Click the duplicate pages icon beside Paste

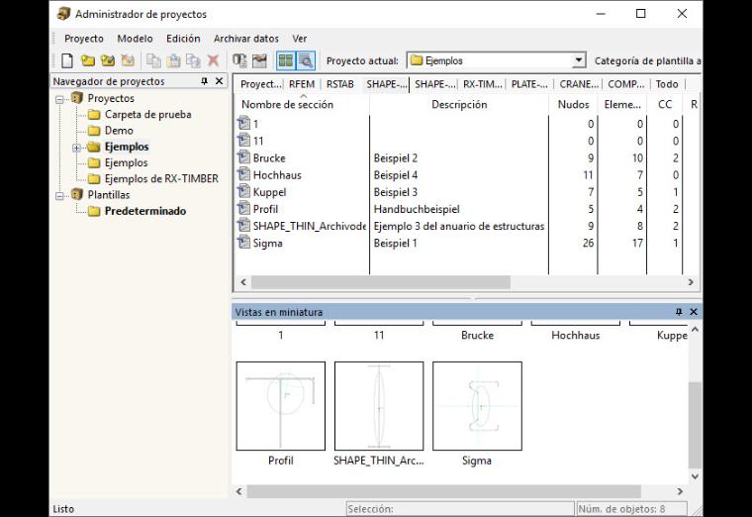(x=193, y=61)
